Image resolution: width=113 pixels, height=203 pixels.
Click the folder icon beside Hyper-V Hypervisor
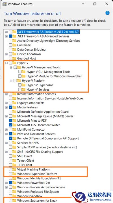(x=23, y=85)
